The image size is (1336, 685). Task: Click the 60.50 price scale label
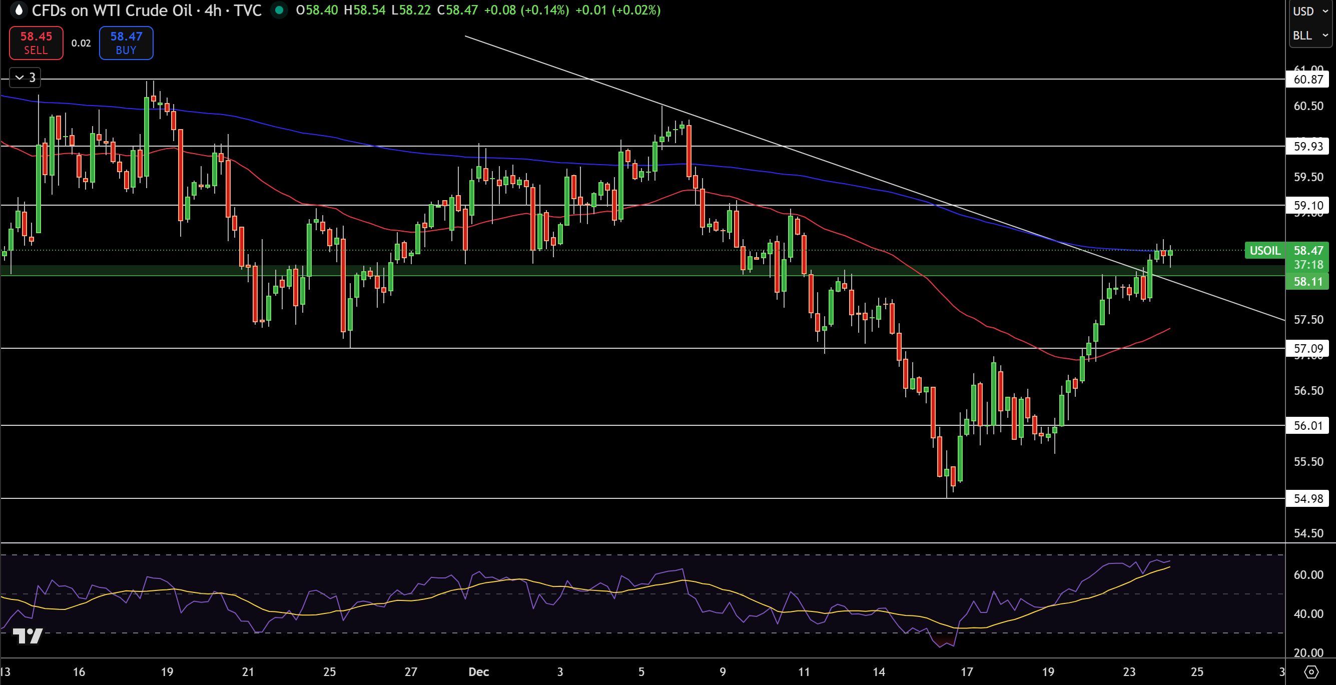click(x=1308, y=106)
